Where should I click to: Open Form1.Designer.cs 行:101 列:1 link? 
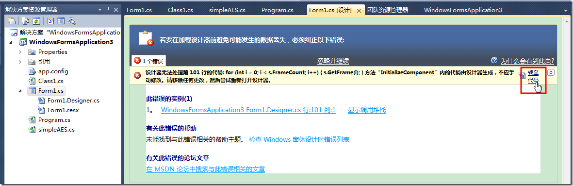248,110
